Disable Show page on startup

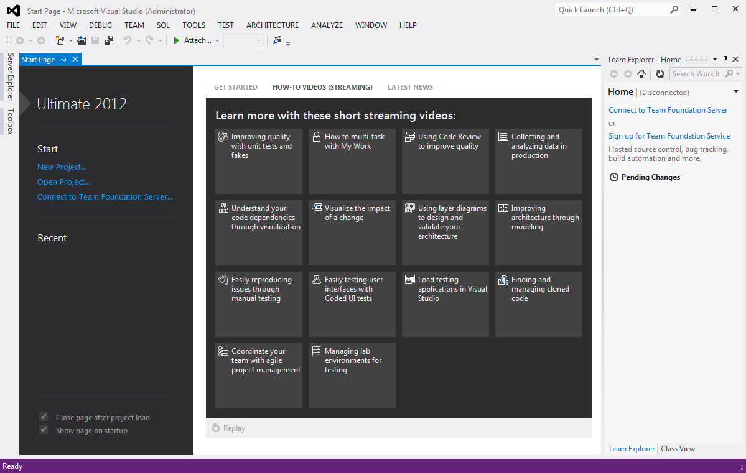pos(43,429)
